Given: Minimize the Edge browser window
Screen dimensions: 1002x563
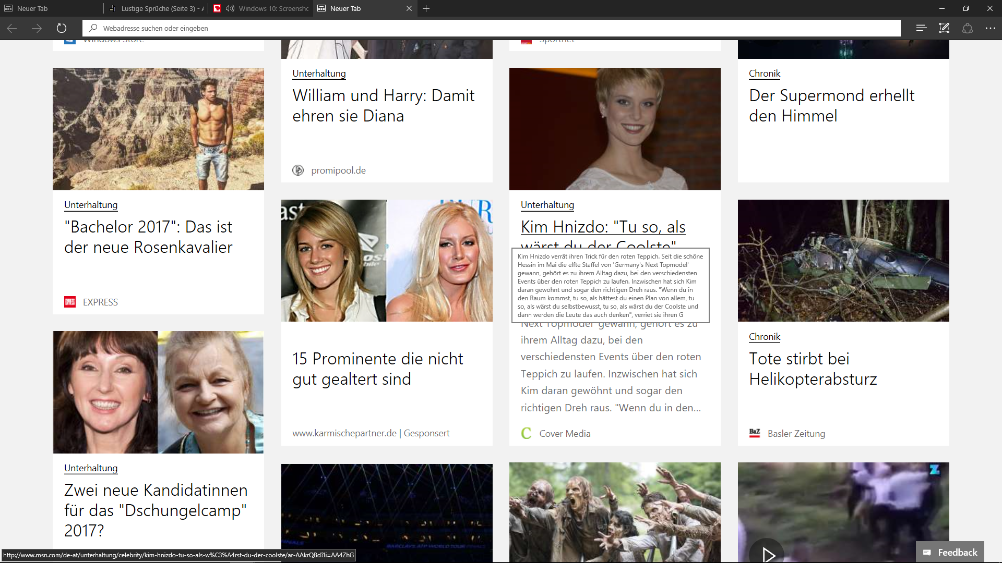Looking at the screenshot, I should point(942,8).
